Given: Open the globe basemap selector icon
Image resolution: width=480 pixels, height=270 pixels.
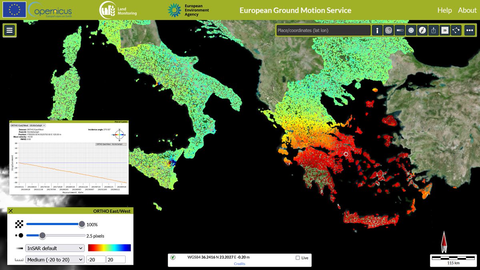Looking at the screenshot, I should (x=388, y=30).
